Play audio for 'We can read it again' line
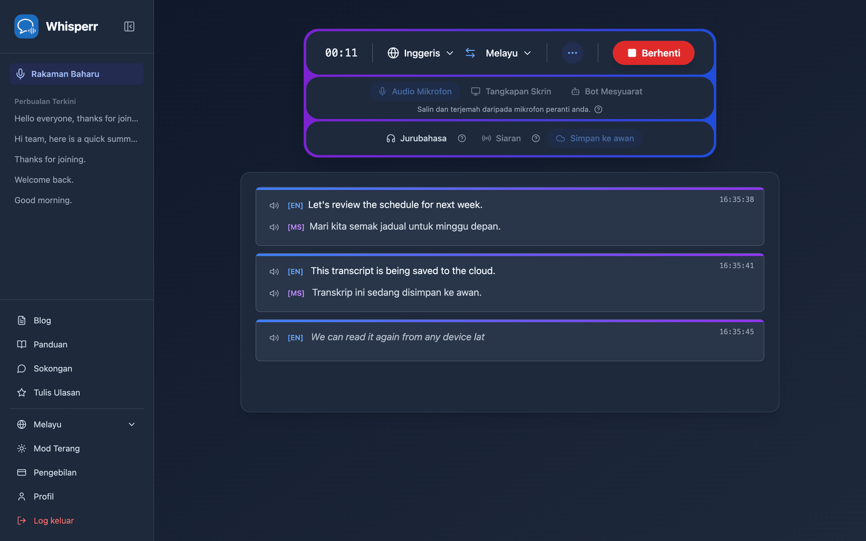The height and width of the screenshot is (541, 866). (x=274, y=338)
